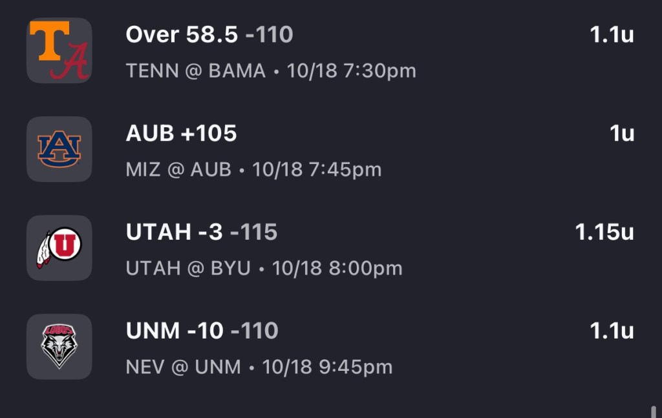The height and width of the screenshot is (418, 662).
Task: Click the scrollbar at the bottom right
Action: (654, 412)
